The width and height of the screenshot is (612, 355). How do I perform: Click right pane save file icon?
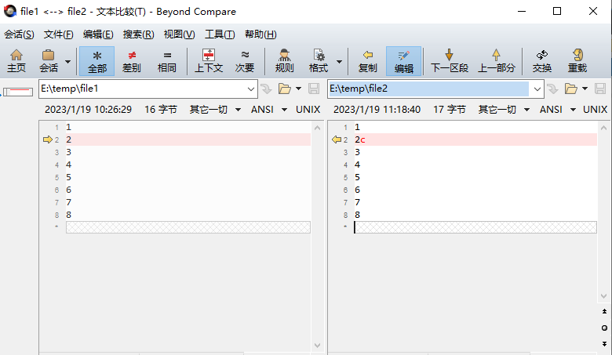tap(600, 89)
